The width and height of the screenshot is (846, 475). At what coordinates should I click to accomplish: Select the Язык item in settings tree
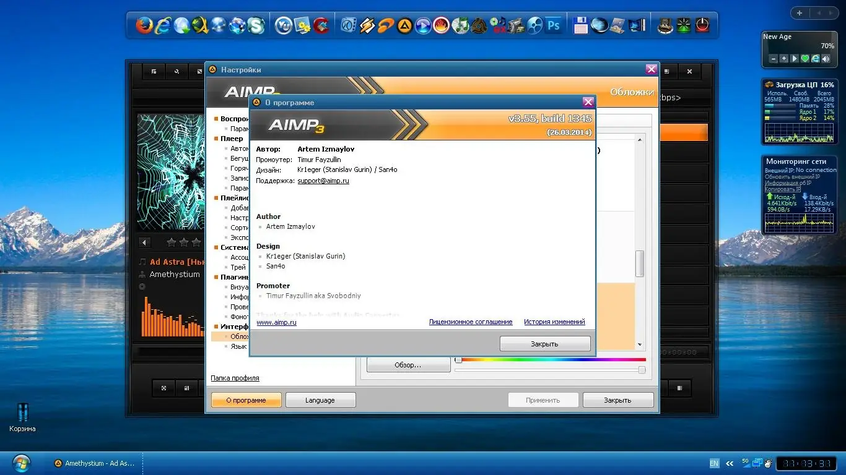[238, 346]
